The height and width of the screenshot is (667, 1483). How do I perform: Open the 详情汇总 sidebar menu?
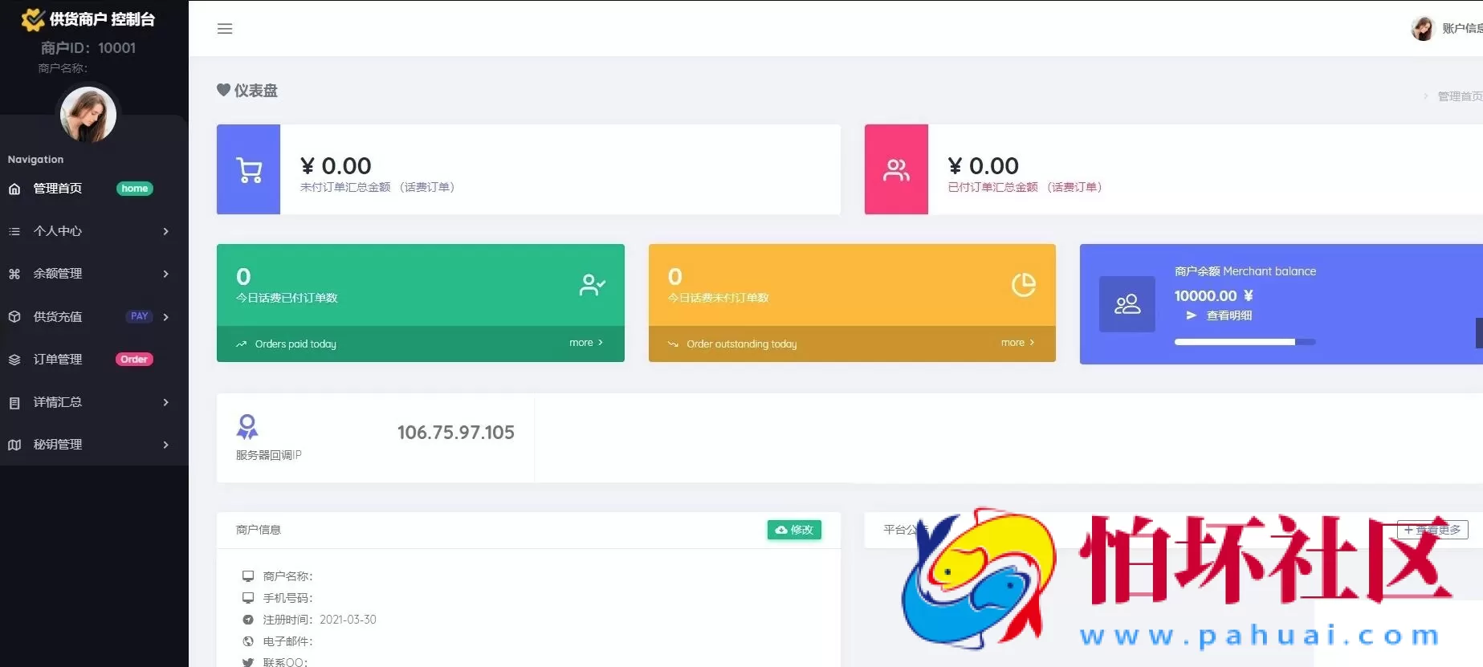click(58, 402)
